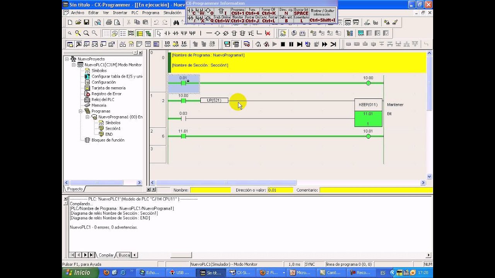495x278 pixels.
Task: Toggle Project Workspace window icon
Action: (x=70, y=44)
